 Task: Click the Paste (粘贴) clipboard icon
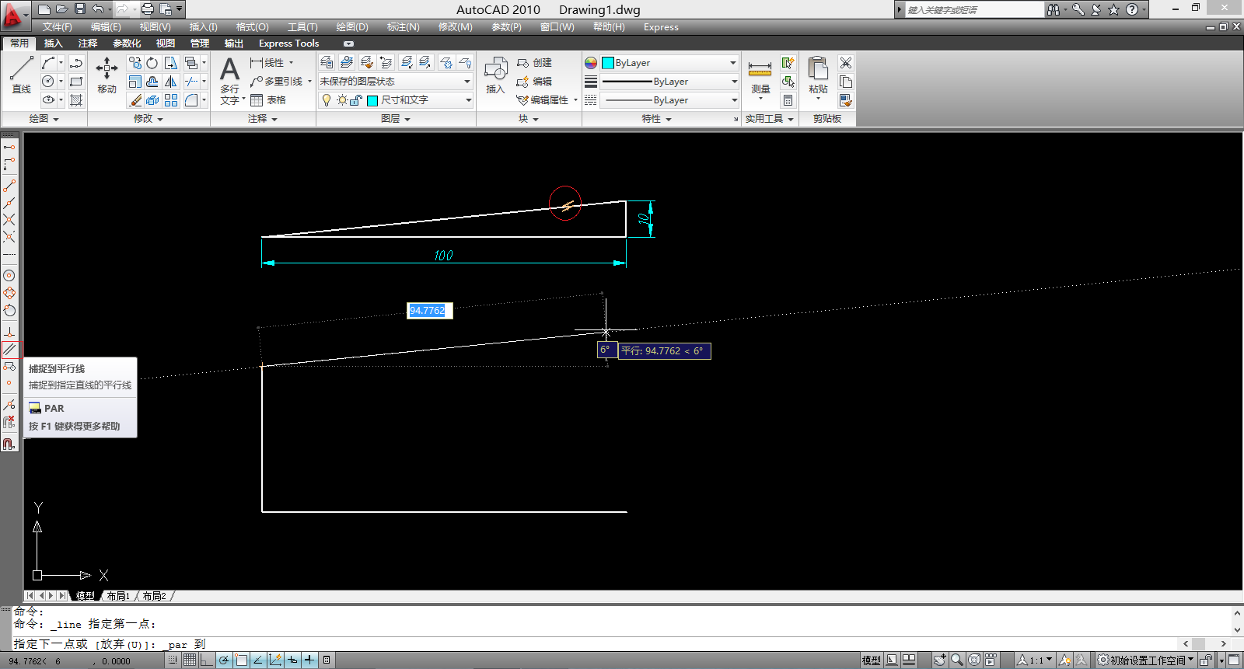point(818,76)
